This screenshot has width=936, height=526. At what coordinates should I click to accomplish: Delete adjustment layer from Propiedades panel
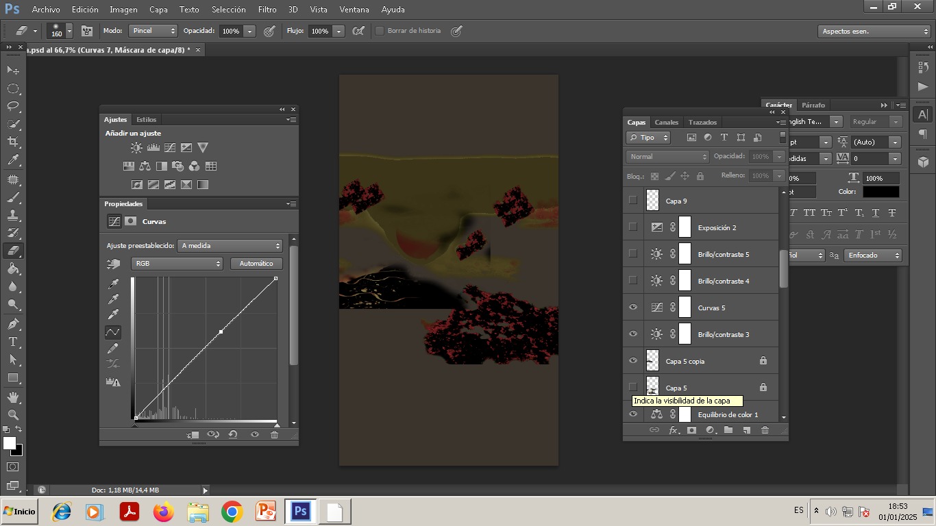(275, 434)
